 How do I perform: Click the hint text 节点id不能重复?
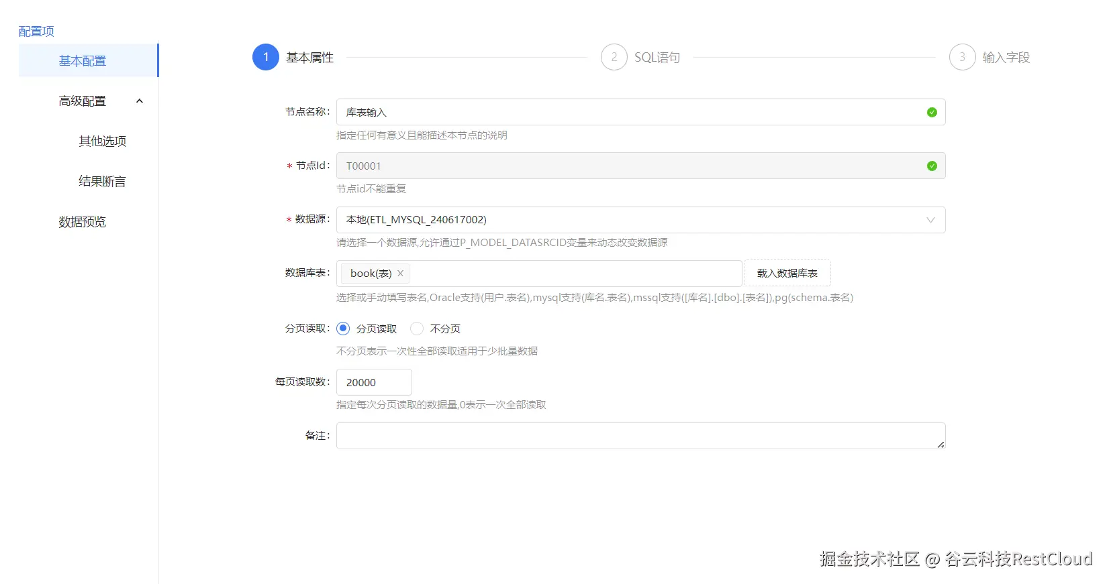tap(371, 189)
